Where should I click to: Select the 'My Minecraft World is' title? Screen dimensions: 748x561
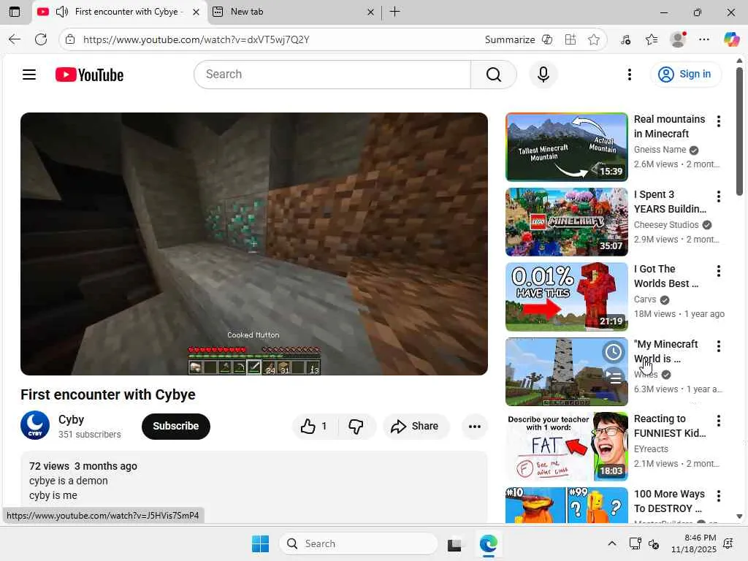click(x=665, y=351)
